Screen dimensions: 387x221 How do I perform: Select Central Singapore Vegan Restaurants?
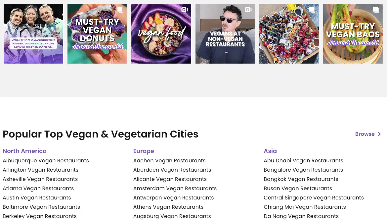coord(314,198)
